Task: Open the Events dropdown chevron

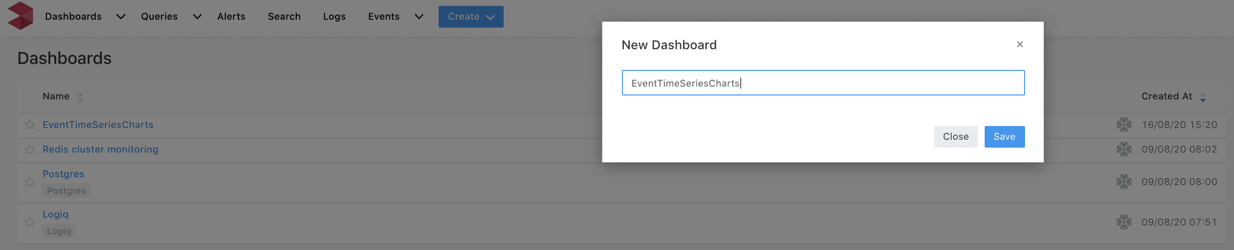Action: [x=419, y=17]
